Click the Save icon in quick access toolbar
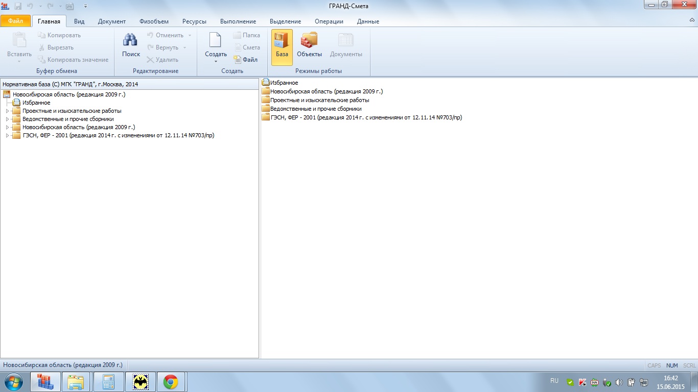Viewport: 698px width, 392px height. (x=18, y=6)
